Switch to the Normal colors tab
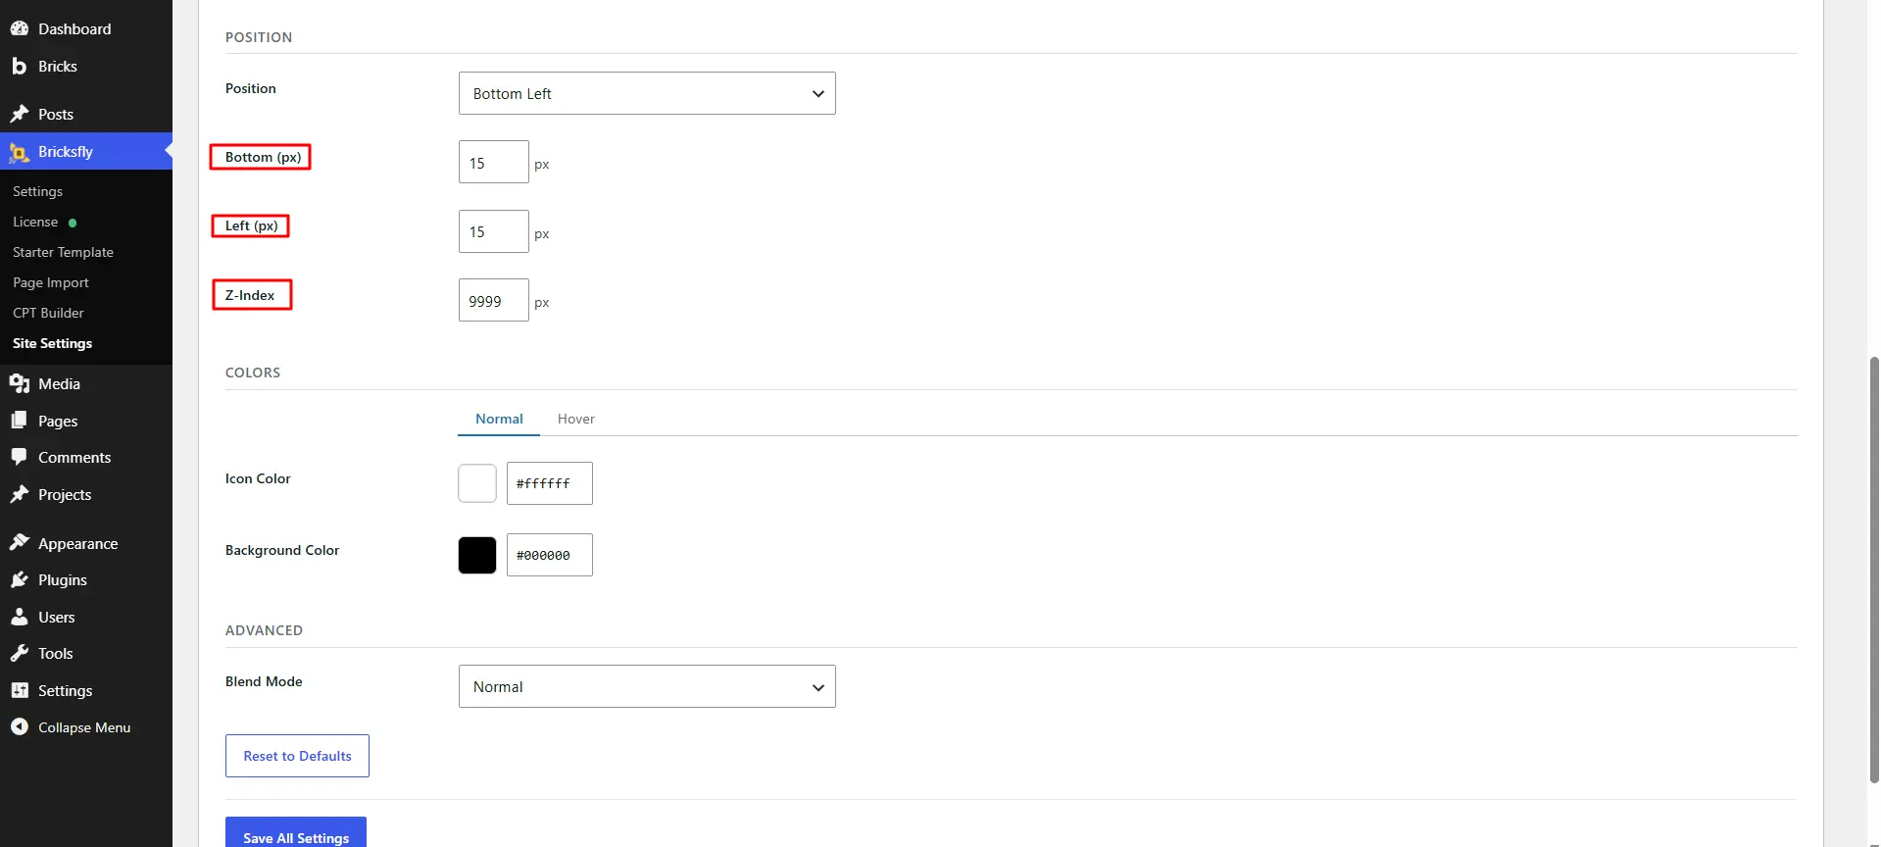1881x847 pixels. pyautogui.click(x=499, y=419)
